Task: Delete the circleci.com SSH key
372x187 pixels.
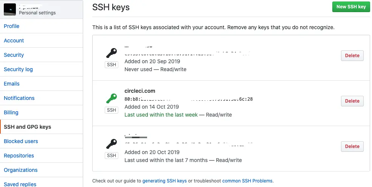Action: tap(352, 101)
